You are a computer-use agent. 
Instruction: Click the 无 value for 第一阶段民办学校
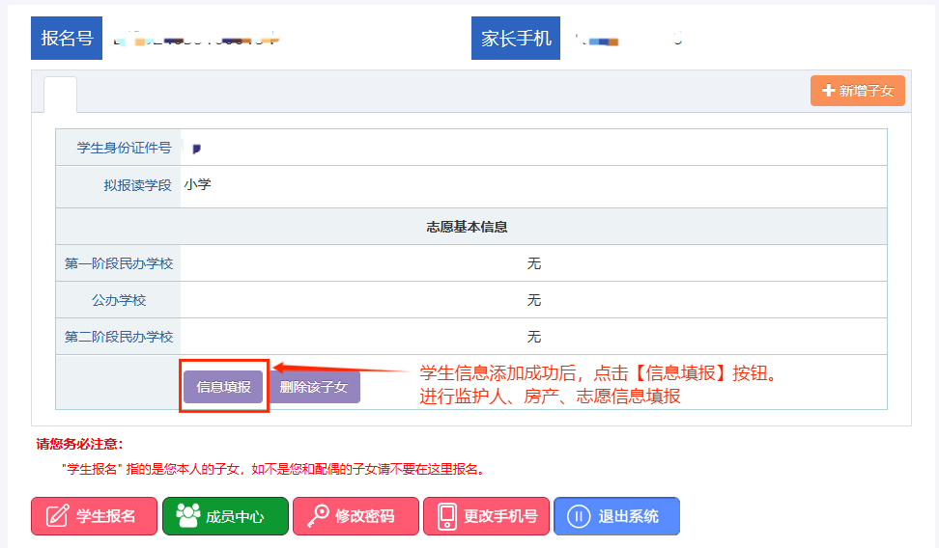click(x=533, y=263)
